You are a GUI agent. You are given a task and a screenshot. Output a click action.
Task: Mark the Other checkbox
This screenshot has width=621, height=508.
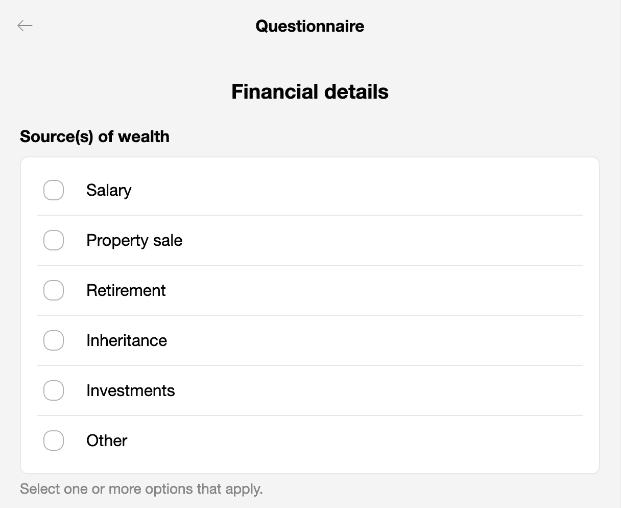pos(54,441)
